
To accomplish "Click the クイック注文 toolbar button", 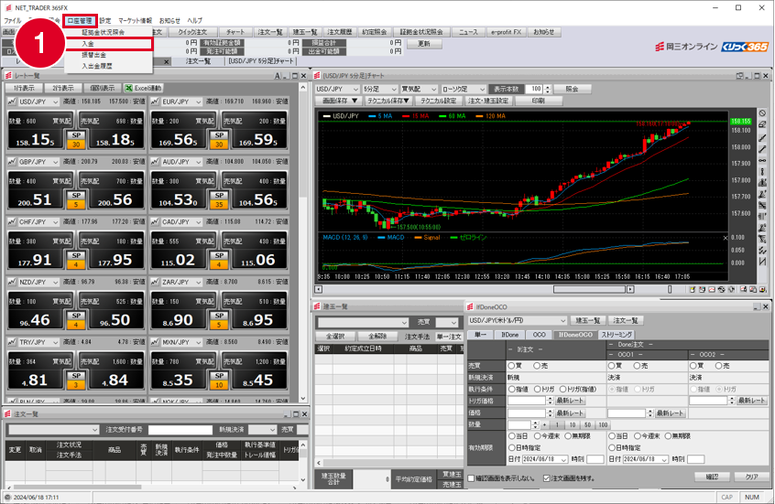I will coord(192,32).
